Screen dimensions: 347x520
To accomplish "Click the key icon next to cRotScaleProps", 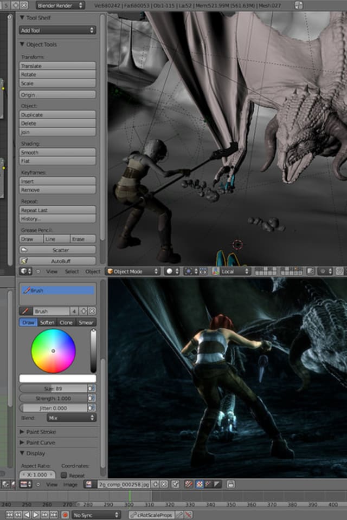I will coord(179,515).
